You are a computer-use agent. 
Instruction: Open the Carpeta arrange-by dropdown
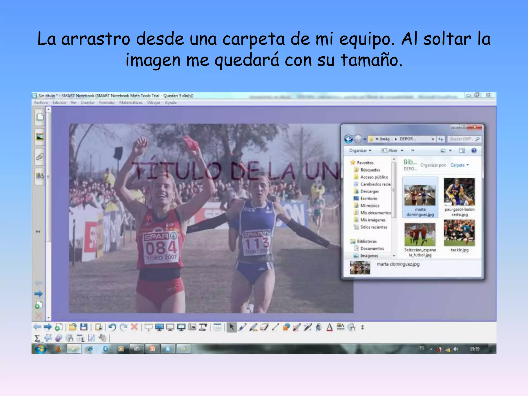point(460,165)
